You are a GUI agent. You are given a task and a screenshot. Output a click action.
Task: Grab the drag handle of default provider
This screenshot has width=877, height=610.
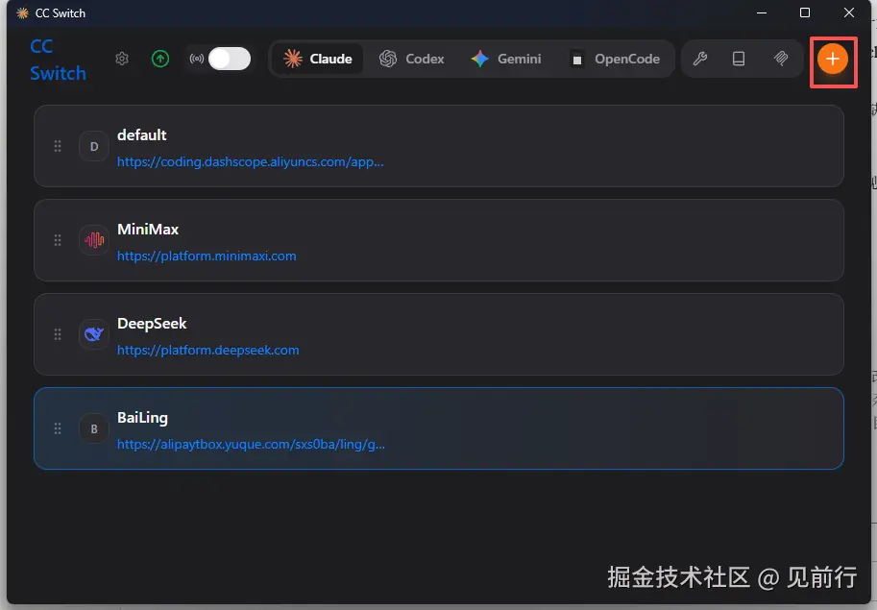tap(58, 146)
